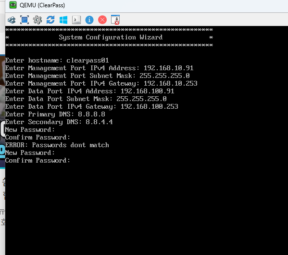Click the System Configuration Wizard heading

pos(111,38)
